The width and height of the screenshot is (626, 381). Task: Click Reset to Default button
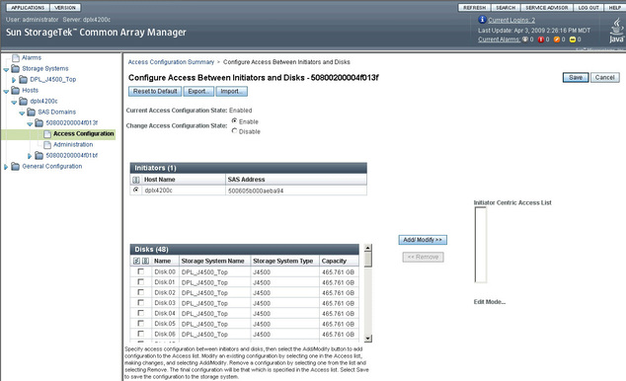(x=155, y=92)
